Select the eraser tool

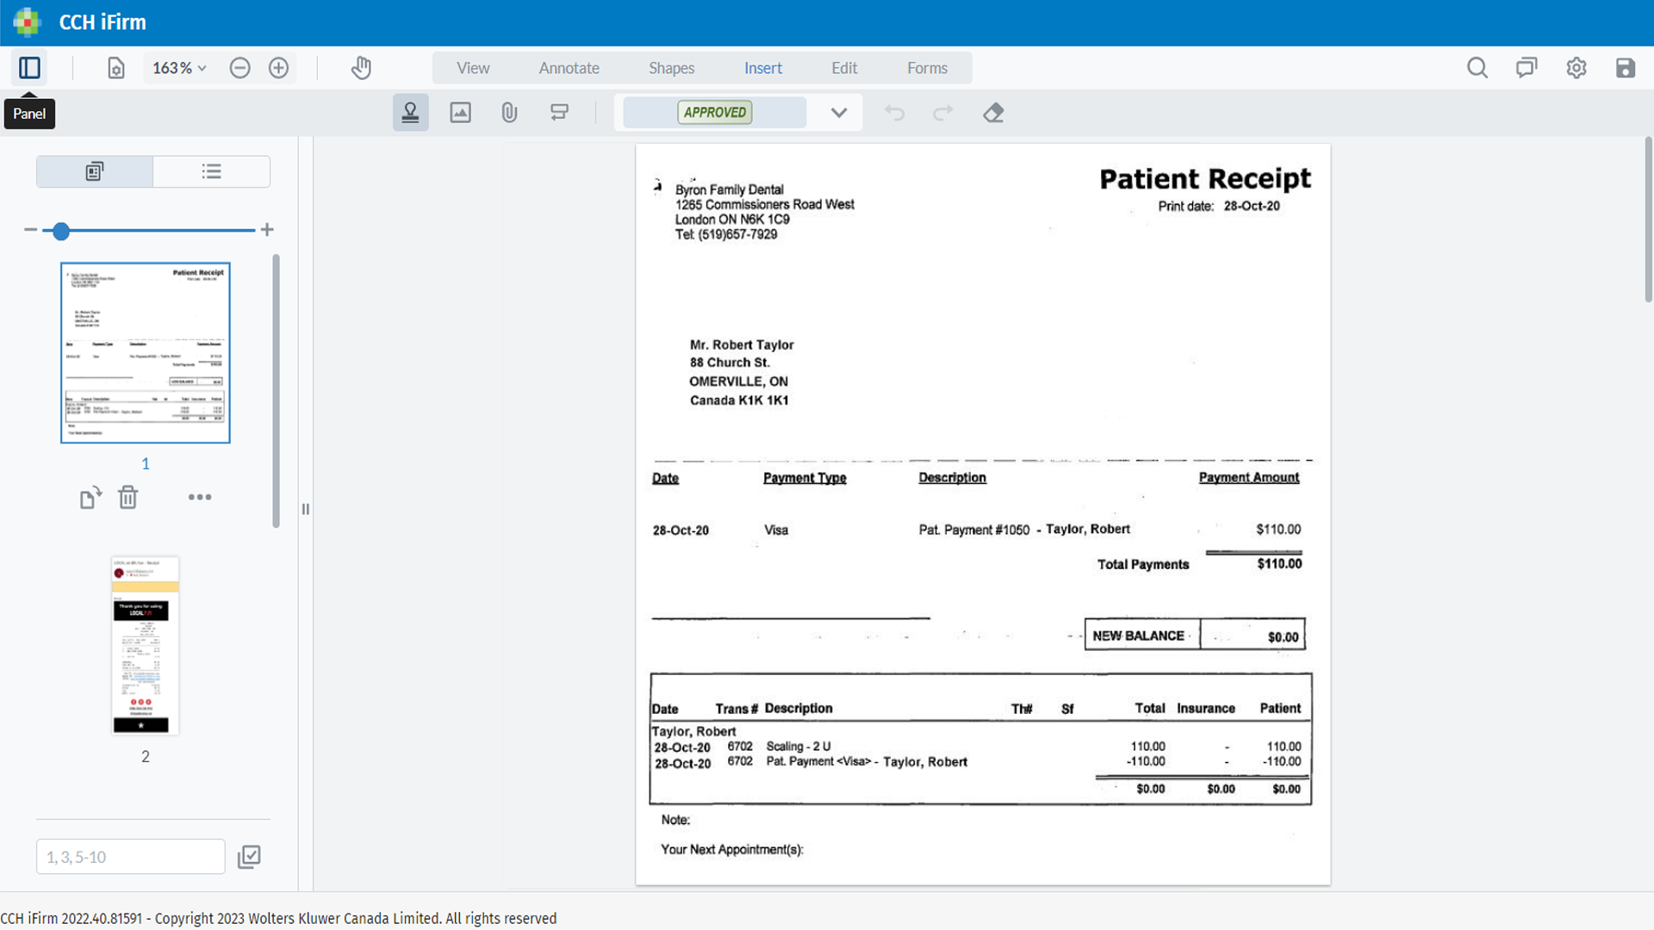click(993, 113)
